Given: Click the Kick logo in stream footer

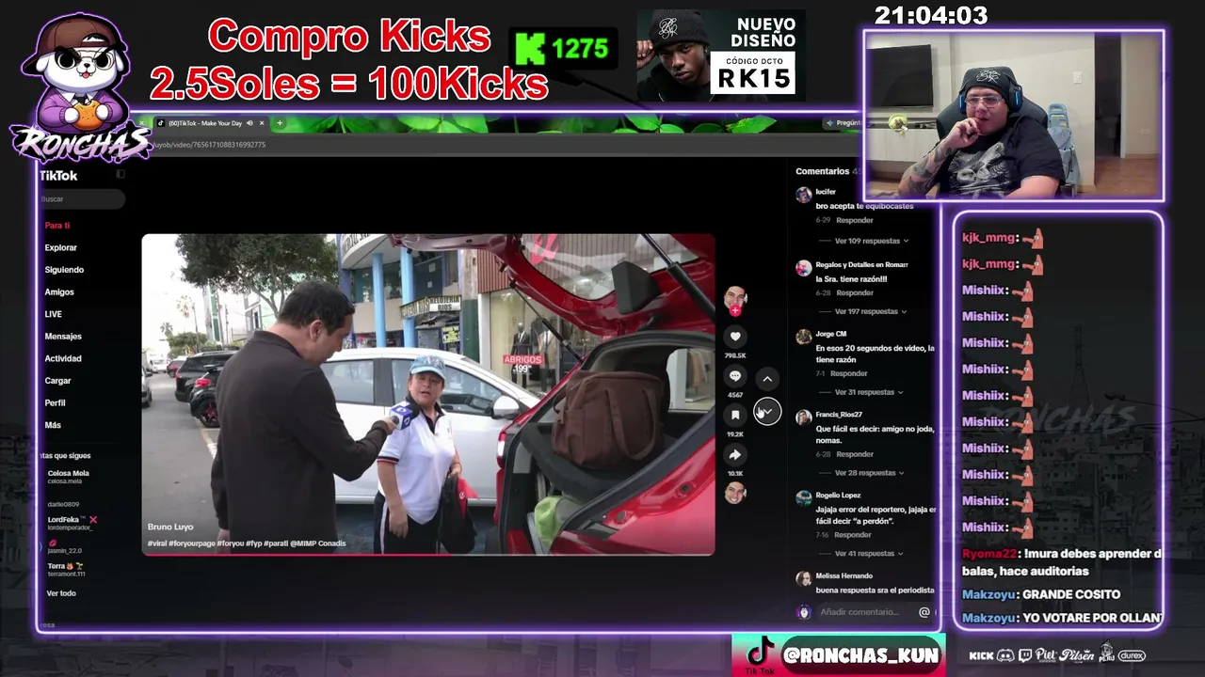Looking at the screenshot, I should (x=981, y=655).
